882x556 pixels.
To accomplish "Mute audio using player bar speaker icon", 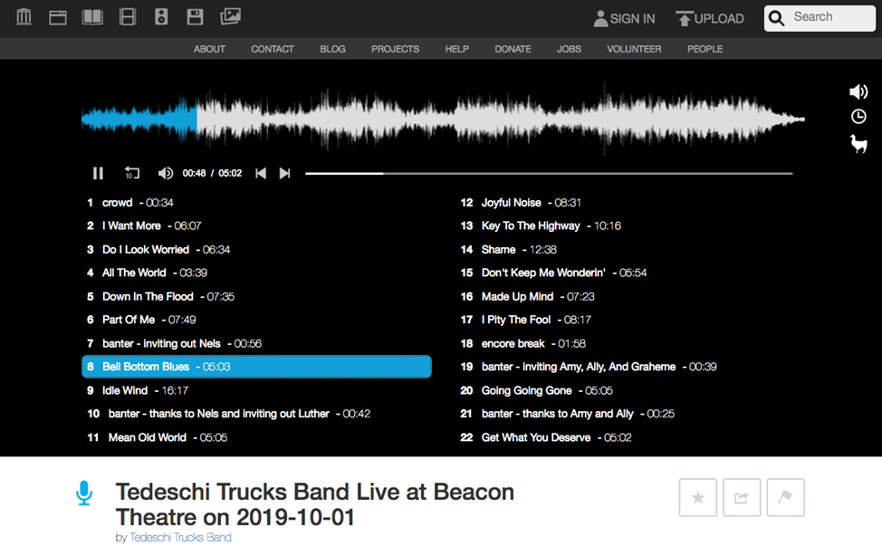I will tap(166, 173).
